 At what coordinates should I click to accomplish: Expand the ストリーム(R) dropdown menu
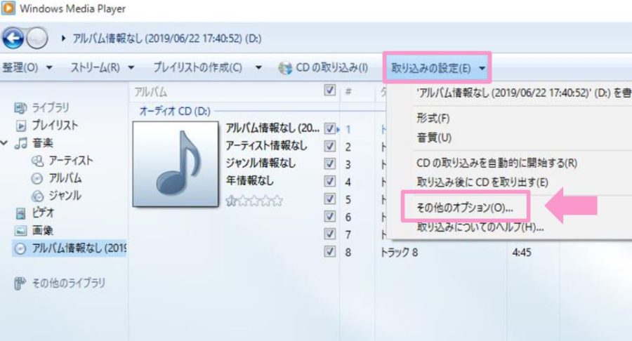click(131, 67)
